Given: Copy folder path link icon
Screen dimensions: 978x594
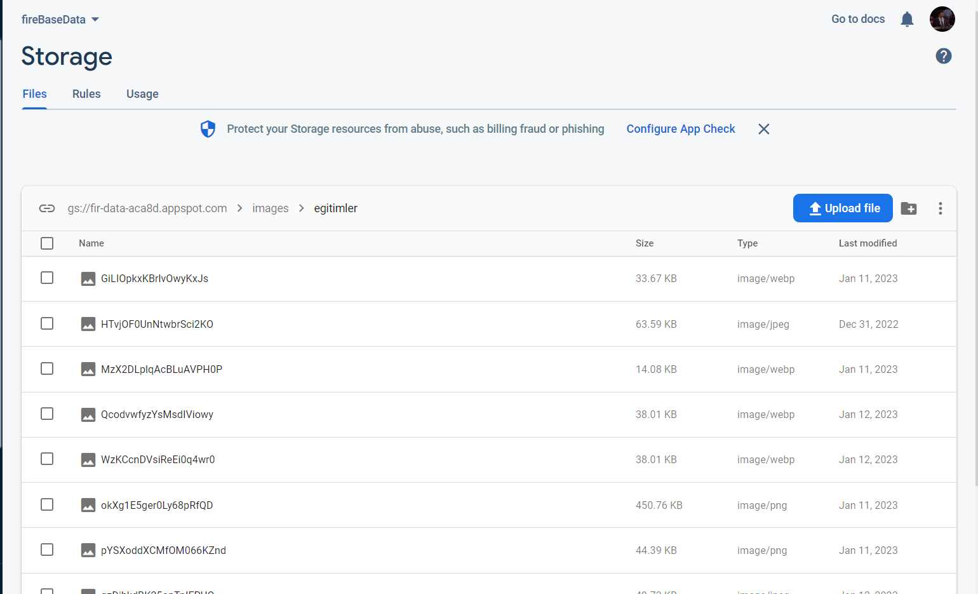Looking at the screenshot, I should click(47, 208).
